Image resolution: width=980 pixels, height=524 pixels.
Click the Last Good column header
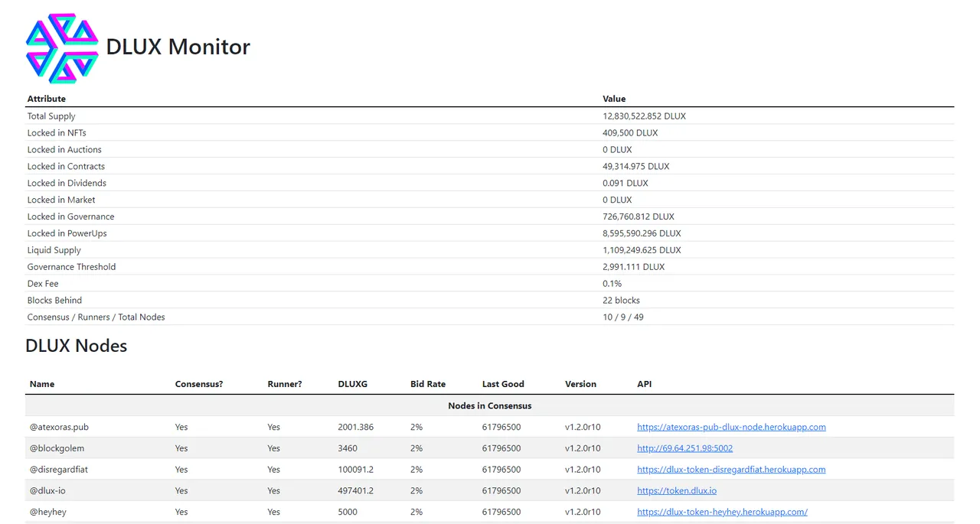pyautogui.click(x=503, y=384)
